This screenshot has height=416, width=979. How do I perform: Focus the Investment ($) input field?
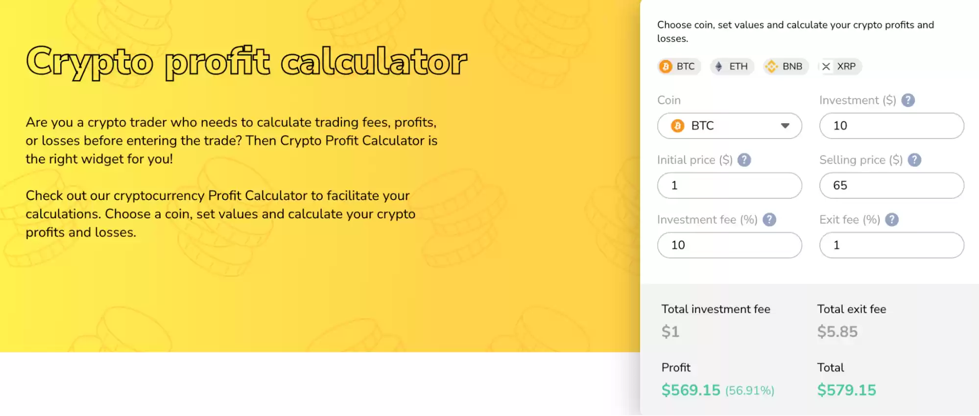pyautogui.click(x=891, y=126)
